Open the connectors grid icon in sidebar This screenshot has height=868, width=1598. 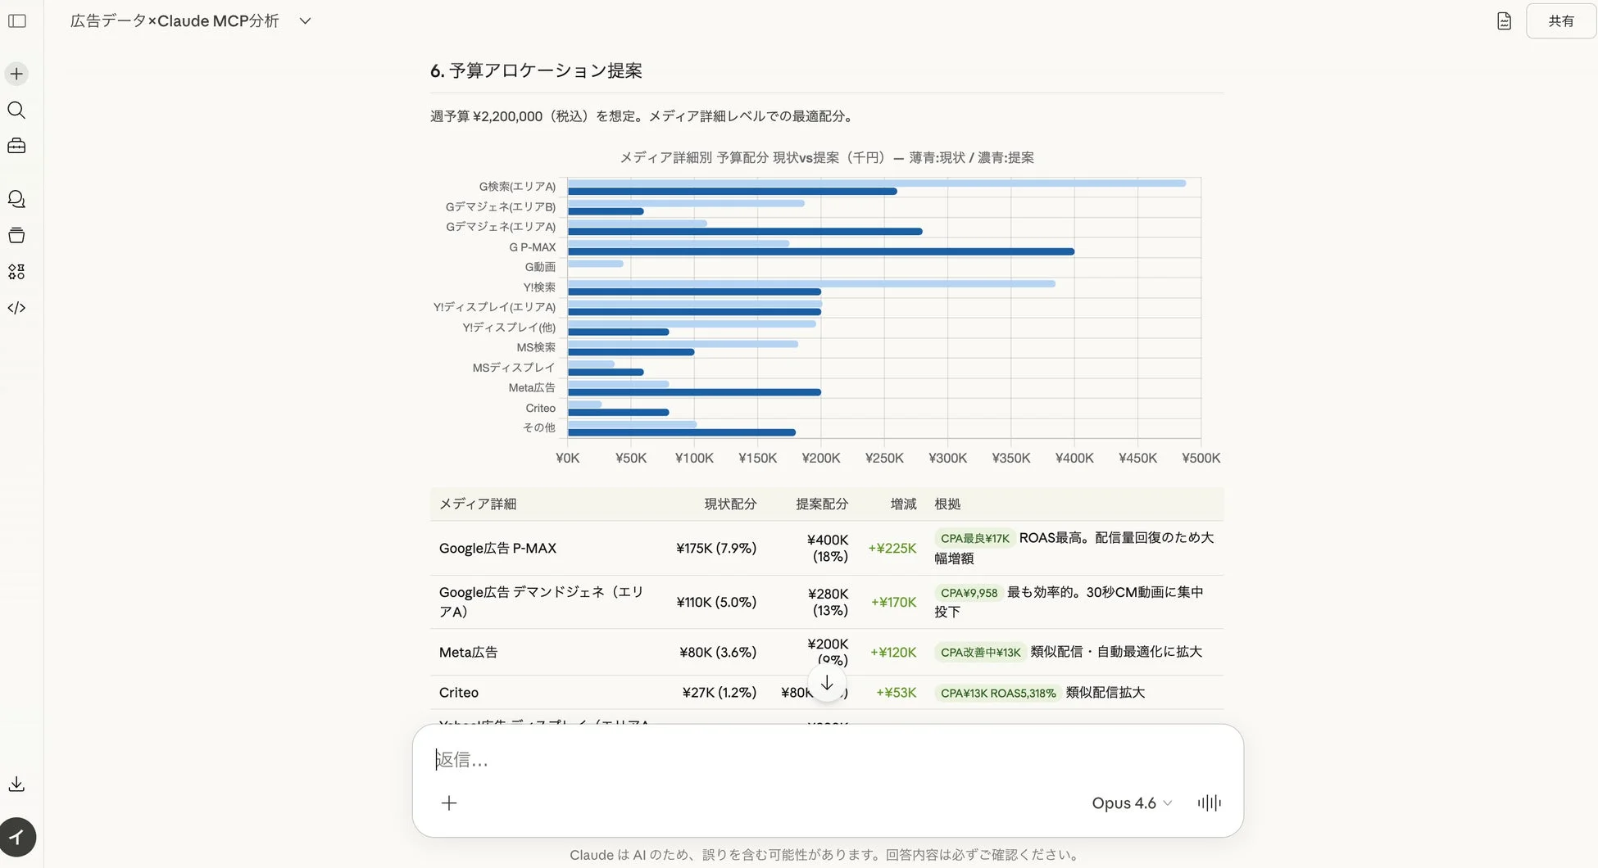pos(16,271)
